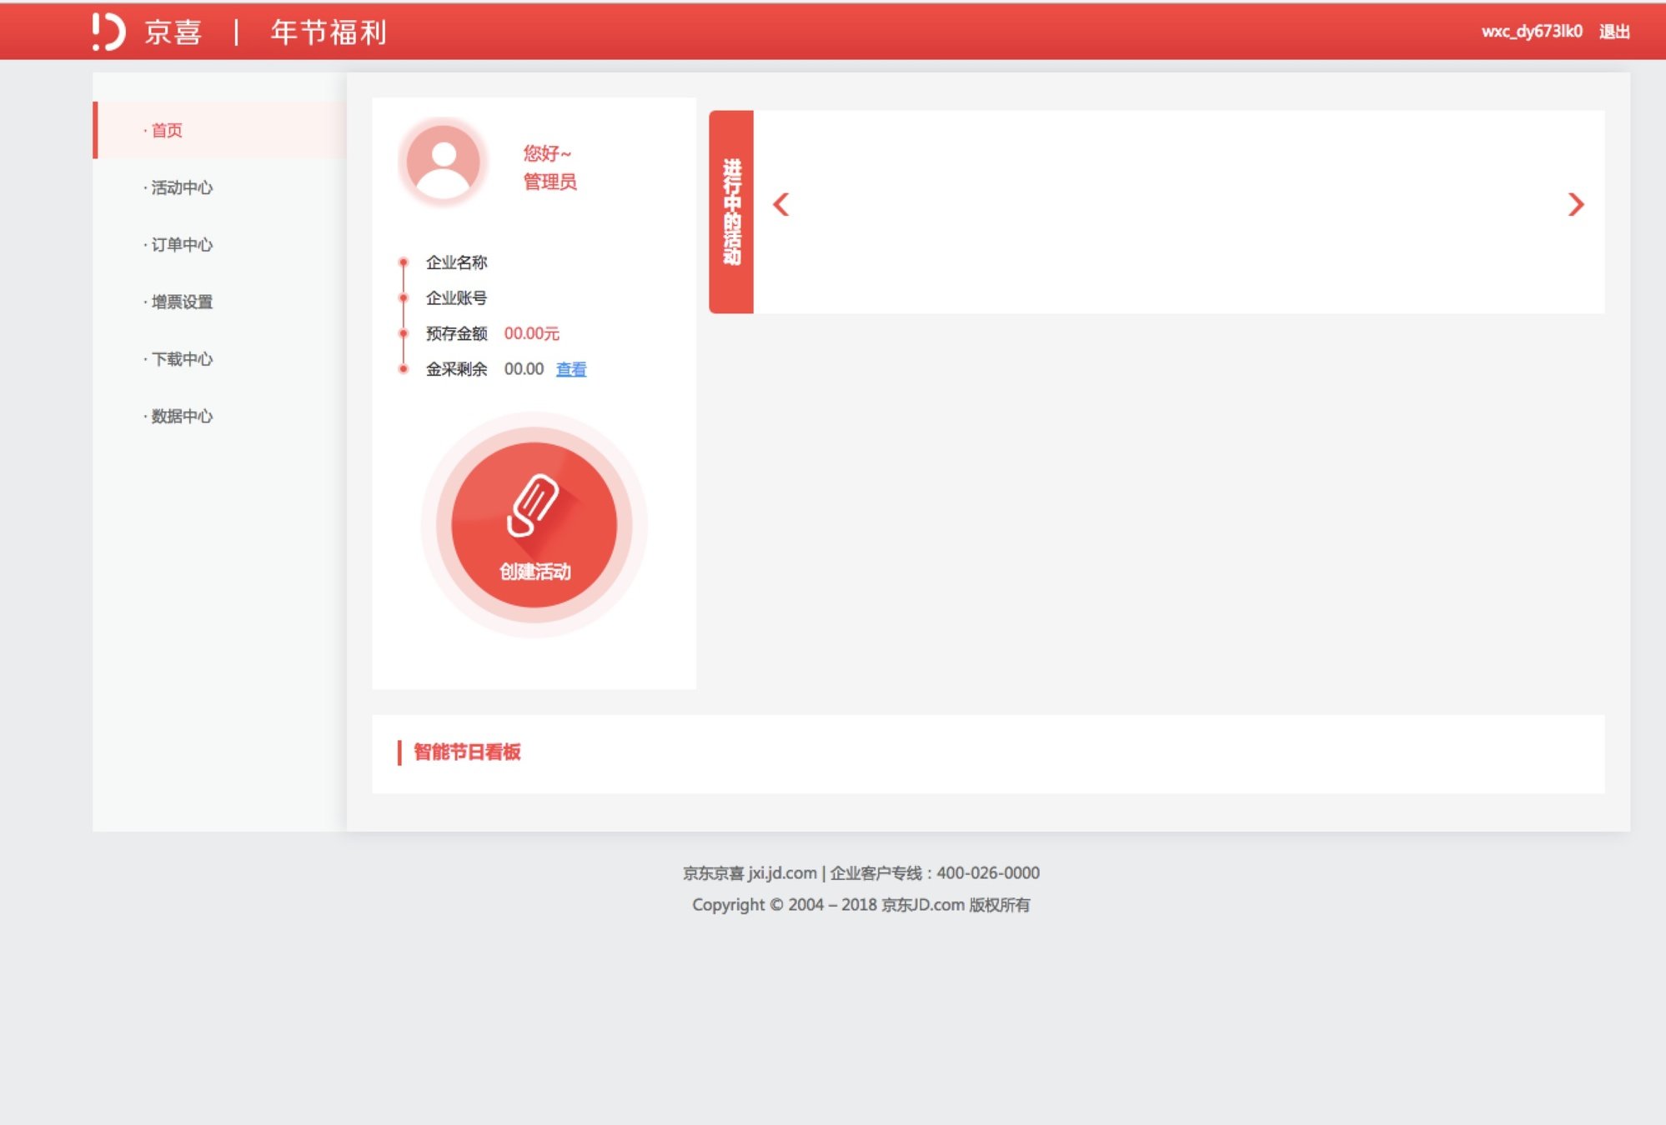Click the 查看 link beside 金采剩余
Viewport: 1666px width, 1125px height.
click(571, 369)
